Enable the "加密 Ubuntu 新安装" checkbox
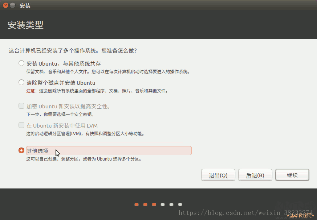 tap(21, 105)
